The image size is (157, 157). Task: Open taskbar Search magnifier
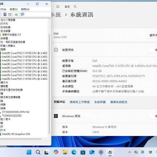pos(38,152)
